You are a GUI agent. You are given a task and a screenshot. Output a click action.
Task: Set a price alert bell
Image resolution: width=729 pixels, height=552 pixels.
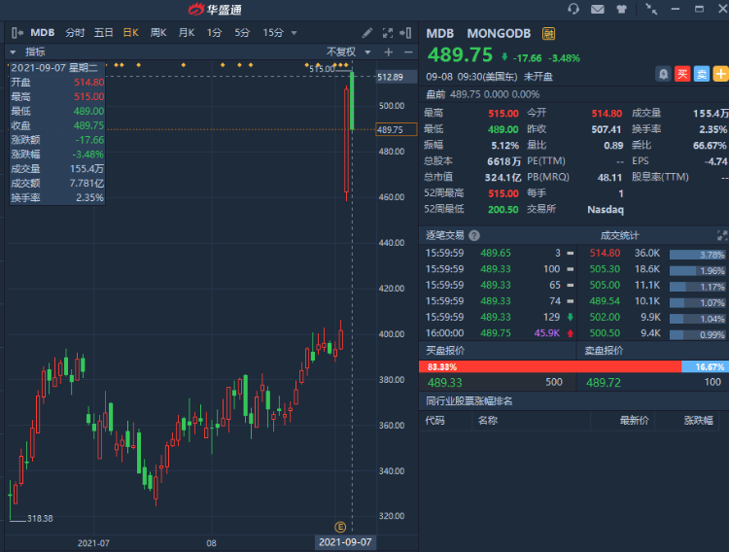click(663, 73)
